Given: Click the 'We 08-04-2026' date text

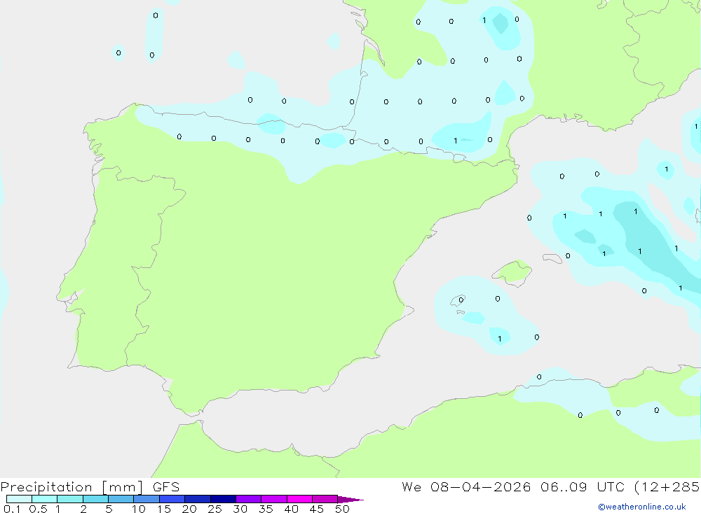Looking at the screenshot, I should pyautogui.click(x=466, y=487).
